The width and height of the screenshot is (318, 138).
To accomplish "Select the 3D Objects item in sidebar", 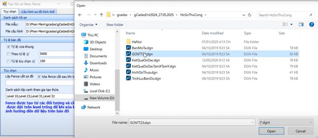I will pyautogui.click(x=98, y=42).
